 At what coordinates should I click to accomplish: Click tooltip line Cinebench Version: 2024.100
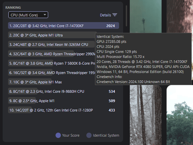tap(133, 82)
